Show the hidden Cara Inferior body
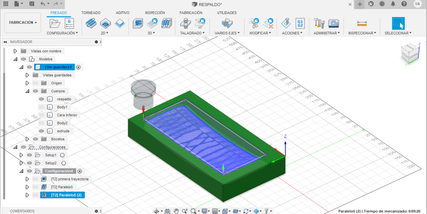 [x=41, y=115]
